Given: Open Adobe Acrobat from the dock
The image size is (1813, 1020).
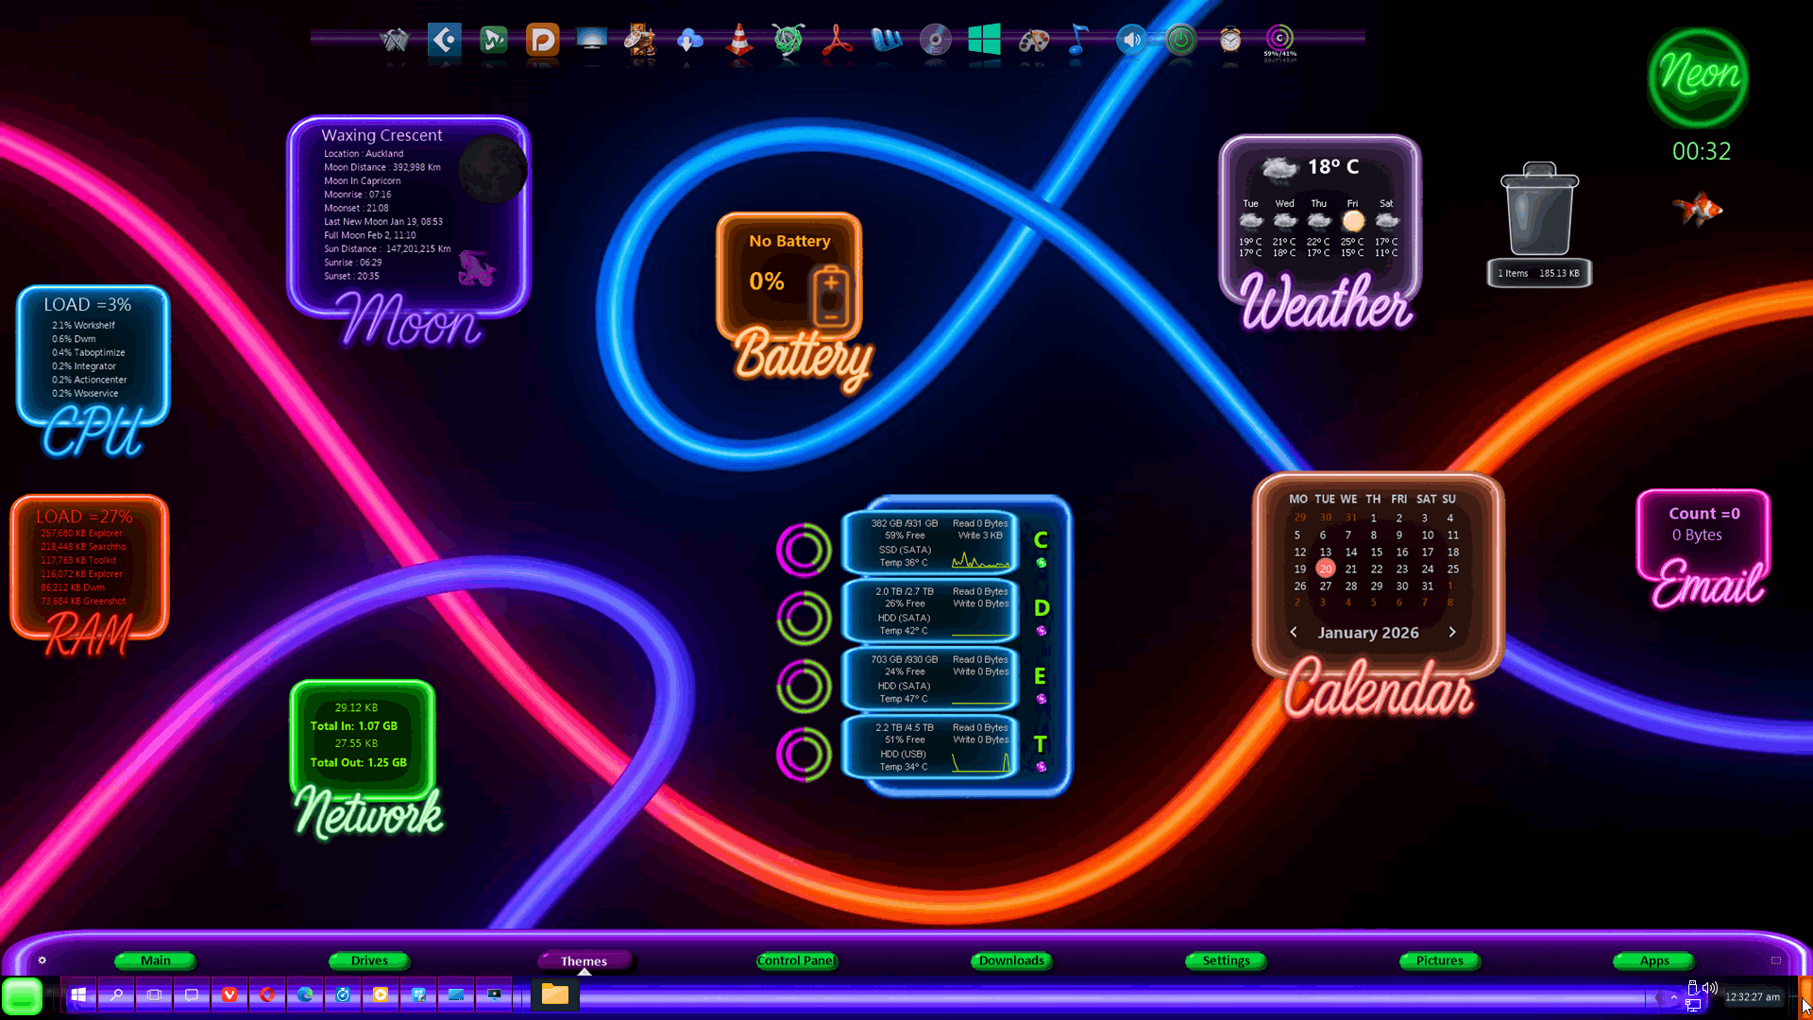Looking at the screenshot, I should (x=837, y=40).
